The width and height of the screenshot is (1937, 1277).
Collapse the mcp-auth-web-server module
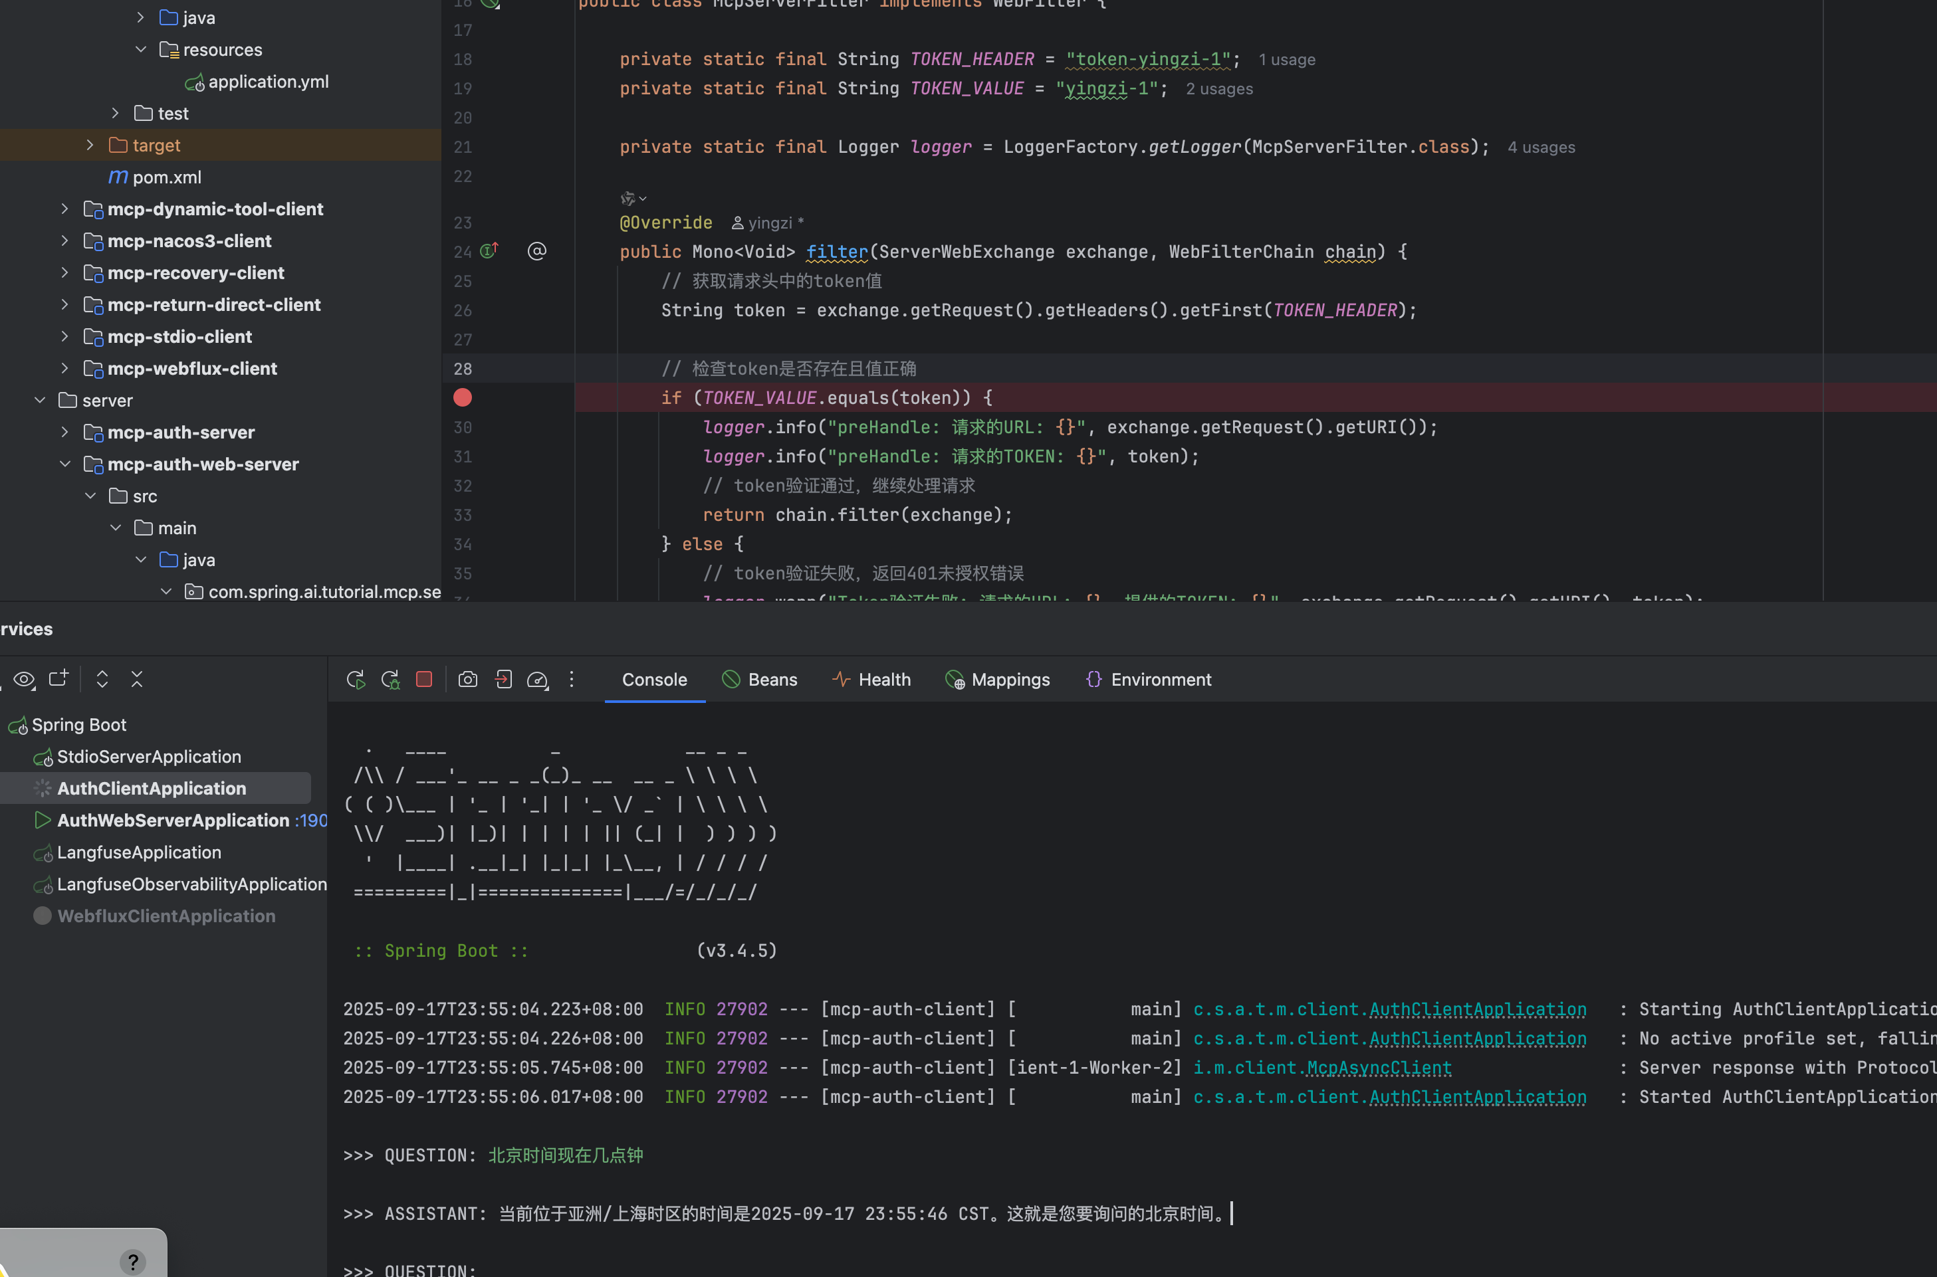click(65, 464)
